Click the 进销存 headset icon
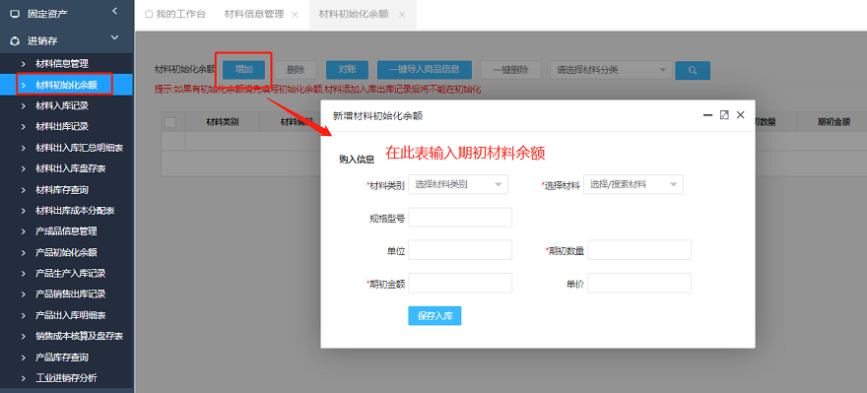 [x=15, y=41]
